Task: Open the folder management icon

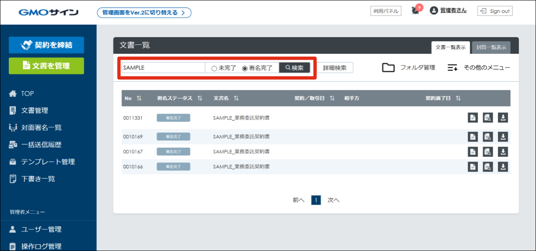Action: pos(388,68)
